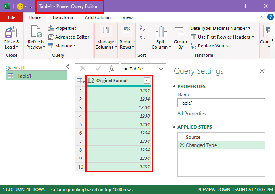
Task: Open Close & Load dropdown arrow
Action: (17, 47)
